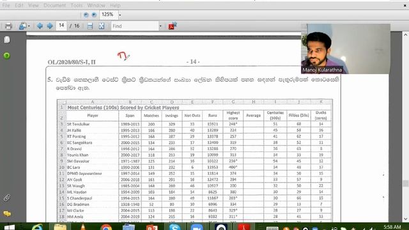
Task: Open the Tools menu
Action: (x=77, y=5)
